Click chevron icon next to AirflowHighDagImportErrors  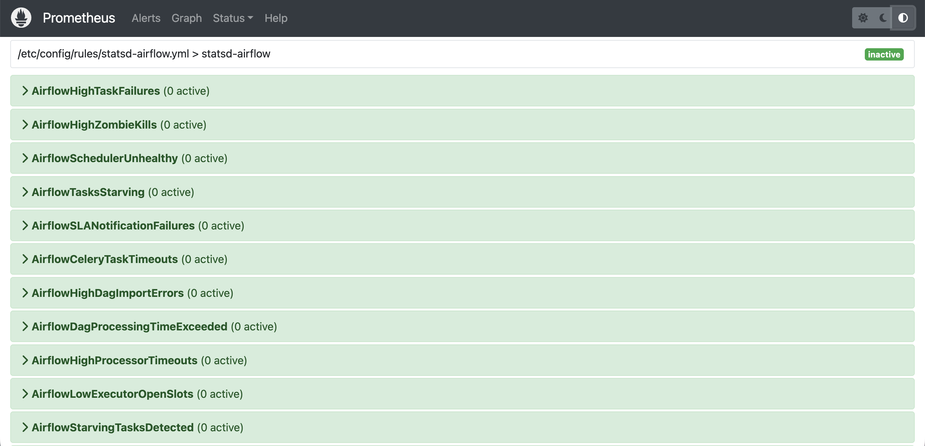pos(25,293)
